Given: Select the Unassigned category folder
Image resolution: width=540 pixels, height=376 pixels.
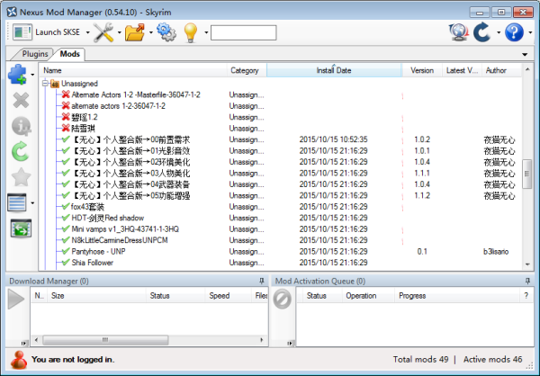Looking at the screenshot, I should 75,84.
